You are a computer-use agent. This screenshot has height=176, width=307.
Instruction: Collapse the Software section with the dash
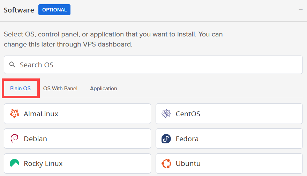point(300,10)
